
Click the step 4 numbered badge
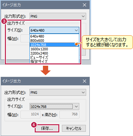[34, 125]
